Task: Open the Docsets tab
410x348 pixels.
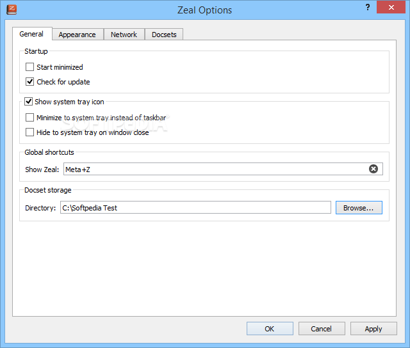Action: 164,35
